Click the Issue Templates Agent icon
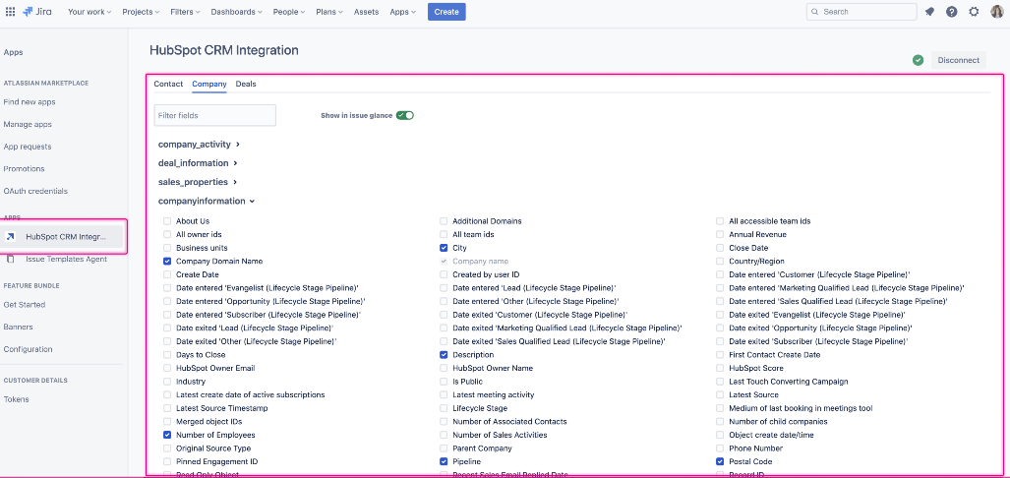The width and height of the screenshot is (1010, 478). point(10,259)
